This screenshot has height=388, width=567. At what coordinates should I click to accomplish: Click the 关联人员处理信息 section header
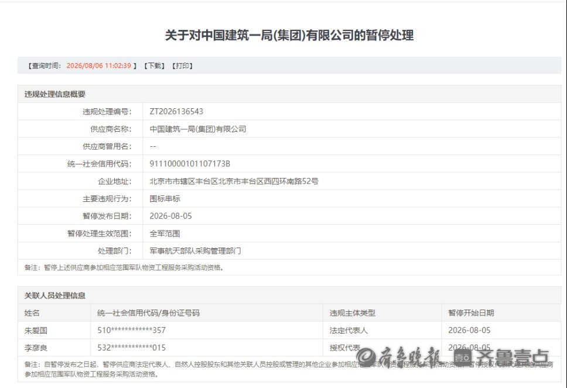(55, 296)
